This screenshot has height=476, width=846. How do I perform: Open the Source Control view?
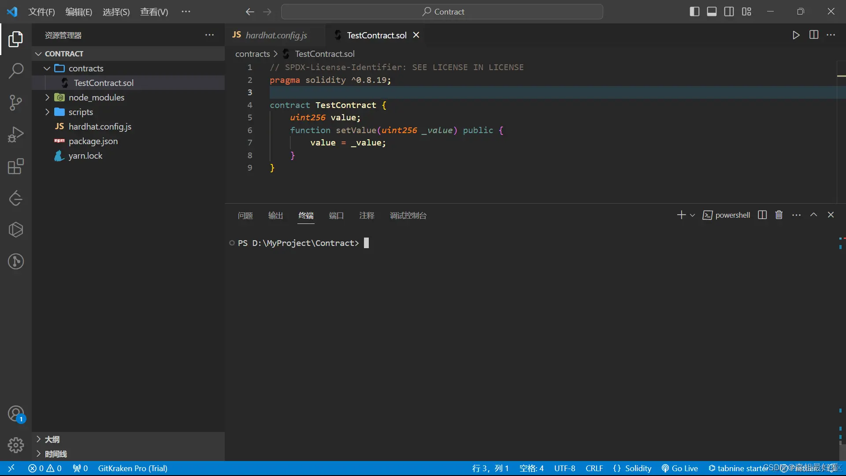point(16,103)
